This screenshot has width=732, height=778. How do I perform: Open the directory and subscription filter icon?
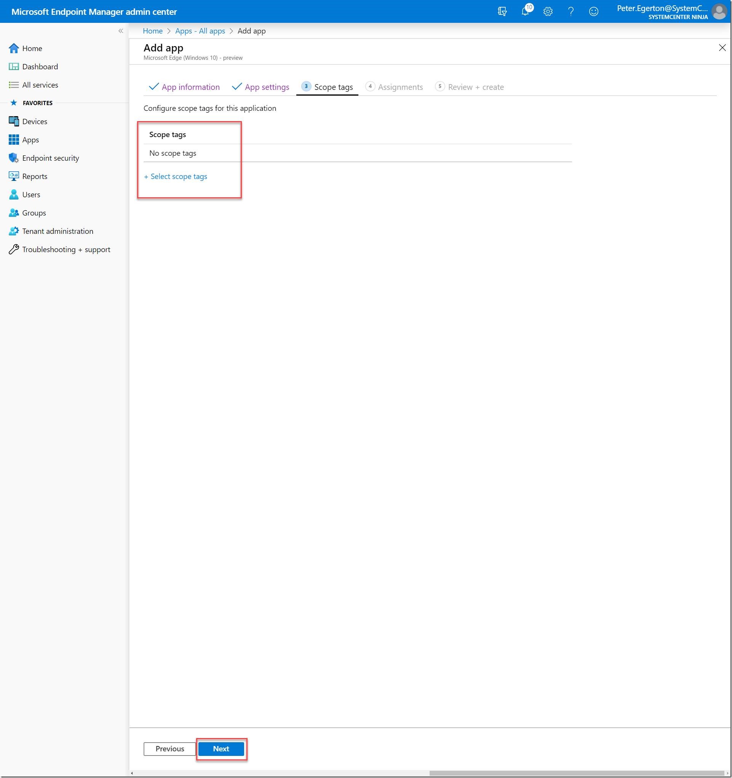click(x=502, y=11)
